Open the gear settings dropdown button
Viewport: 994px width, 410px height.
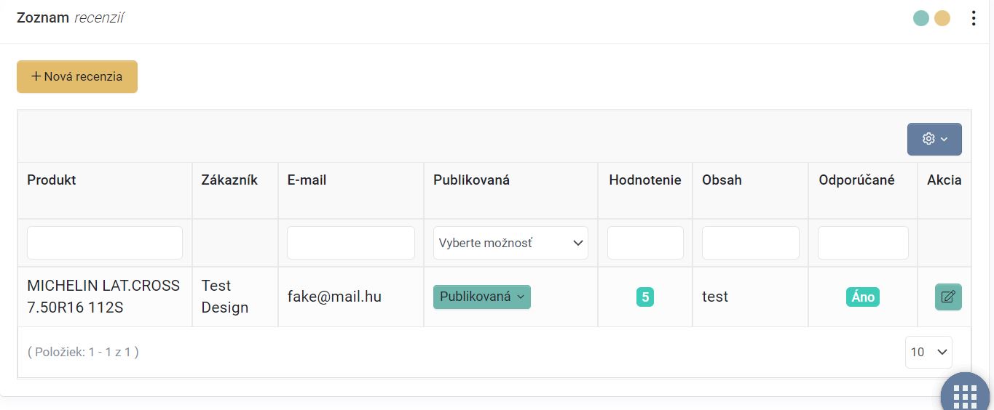tap(934, 139)
